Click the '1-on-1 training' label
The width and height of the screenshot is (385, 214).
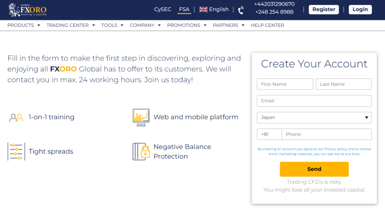click(x=51, y=117)
